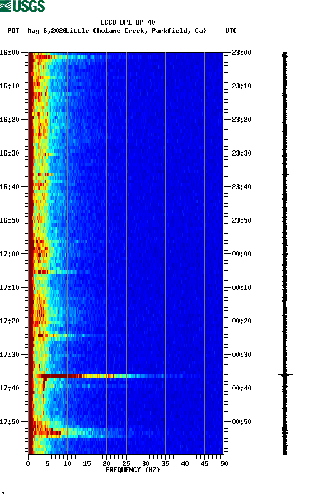Click the 45 Hz frequency tick label
This screenshot has height=499, width=309.
(204, 464)
